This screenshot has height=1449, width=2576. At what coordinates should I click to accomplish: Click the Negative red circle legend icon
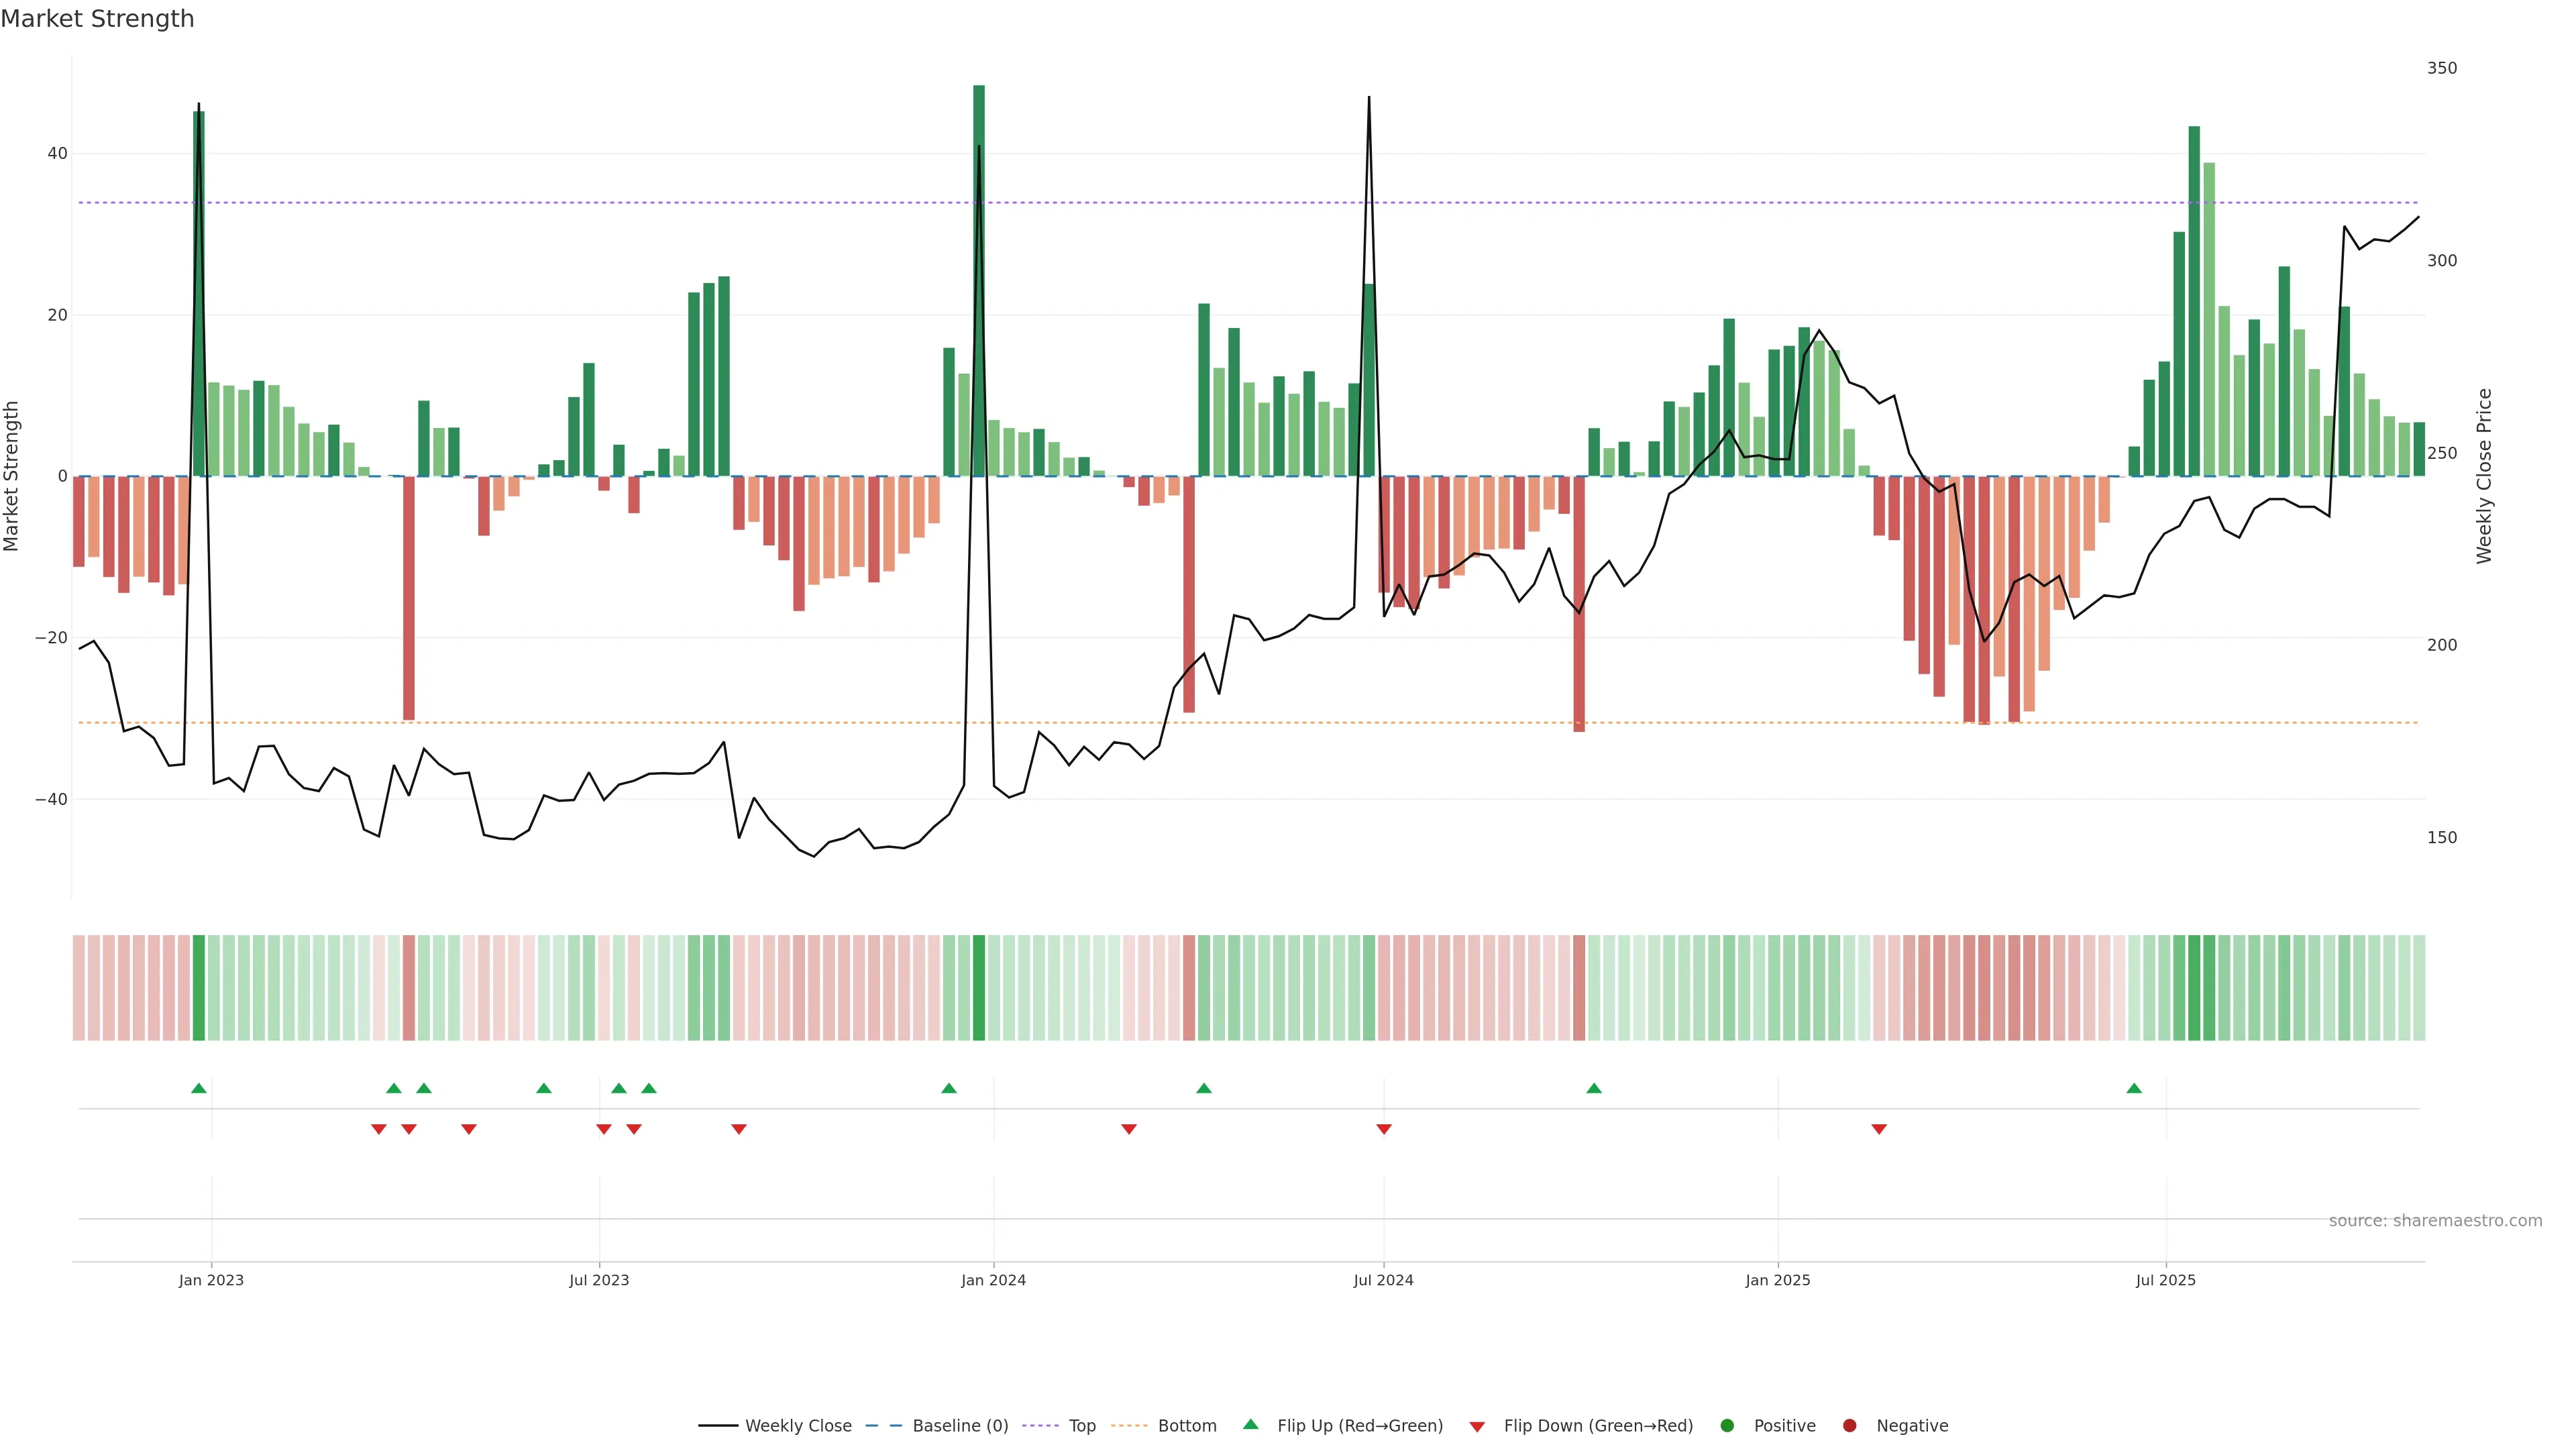1849,1426
